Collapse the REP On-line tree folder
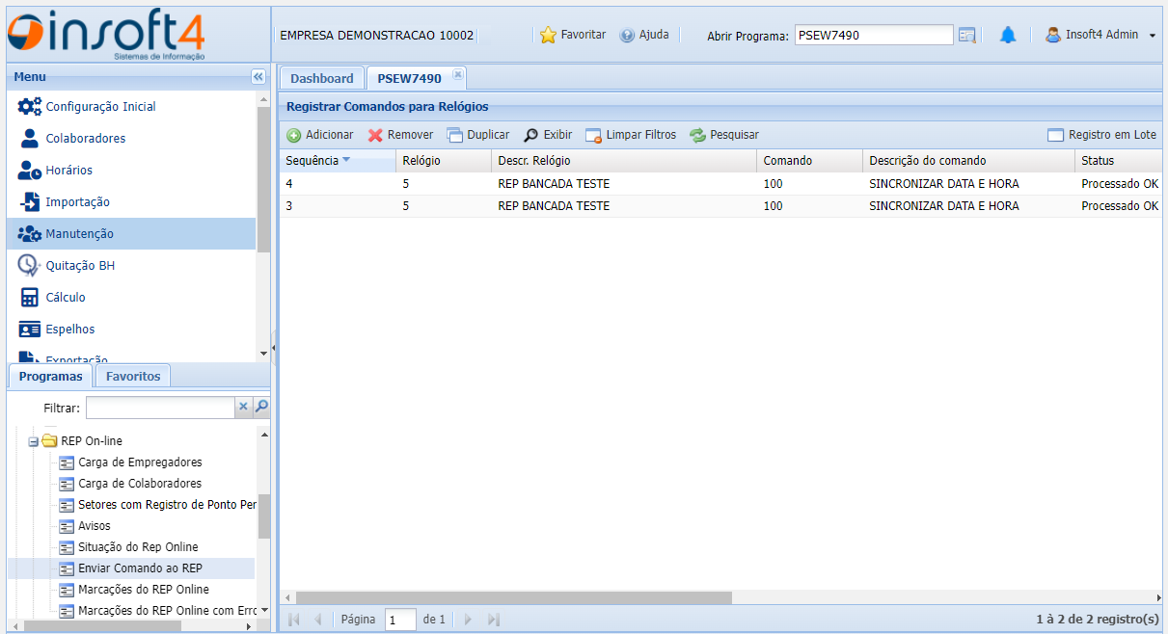This screenshot has height=634, width=1168. (34, 441)
